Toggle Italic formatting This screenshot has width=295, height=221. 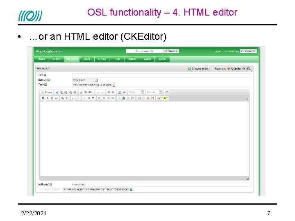47,98
